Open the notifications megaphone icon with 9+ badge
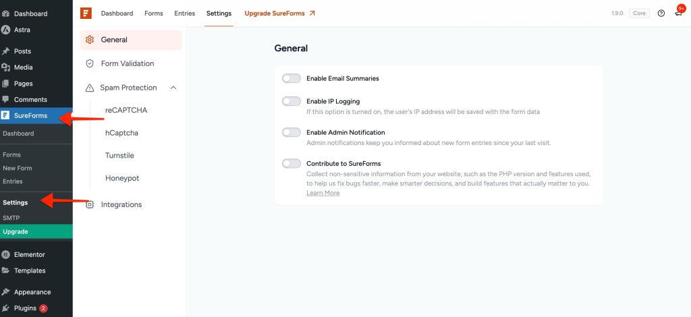 [679, 13]
